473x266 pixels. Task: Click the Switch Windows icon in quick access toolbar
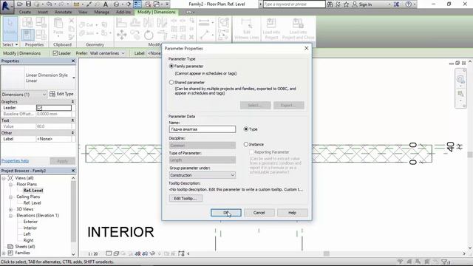click(157, 4)
